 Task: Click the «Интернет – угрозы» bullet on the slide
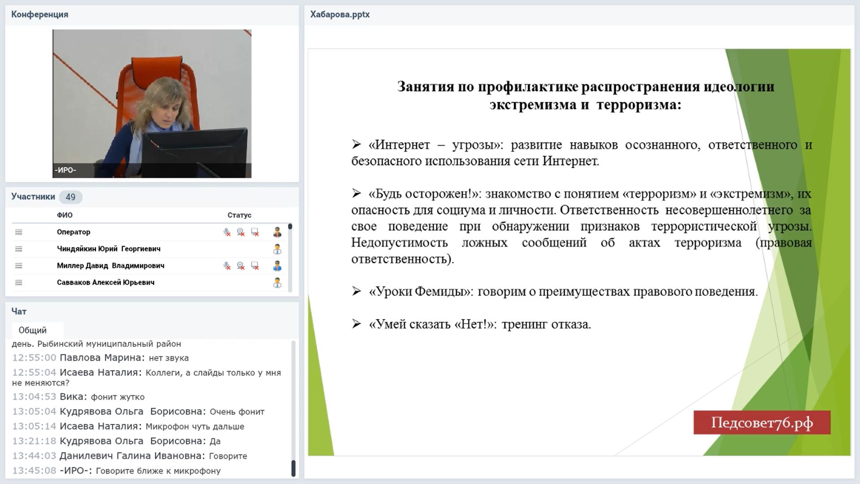[581, 153]
